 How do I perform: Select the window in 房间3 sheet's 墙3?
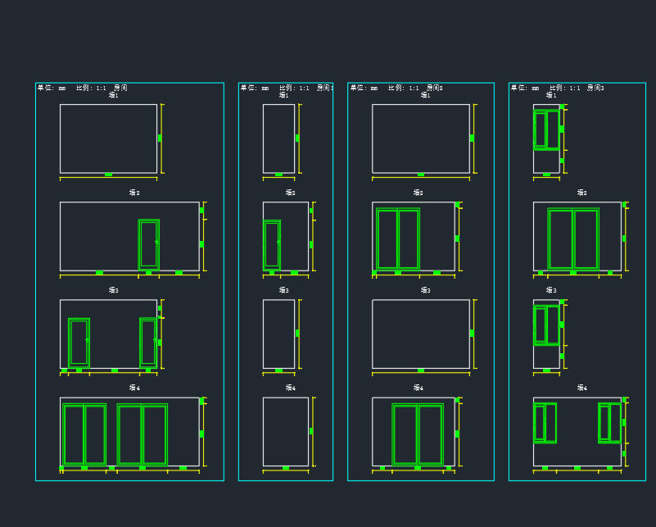(546, 325)
